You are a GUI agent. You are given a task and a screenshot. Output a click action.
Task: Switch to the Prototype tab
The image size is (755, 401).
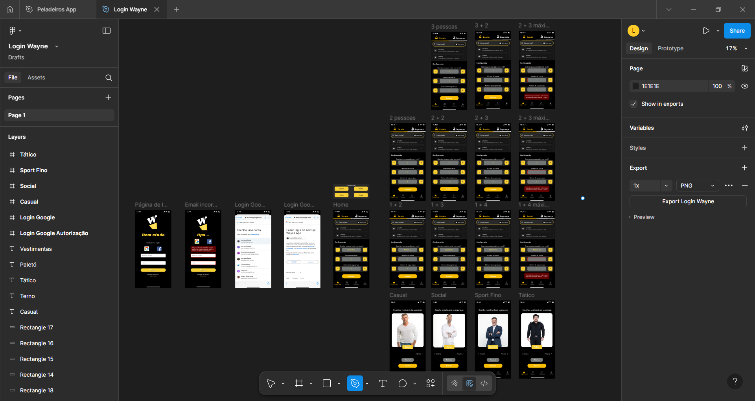670,48
